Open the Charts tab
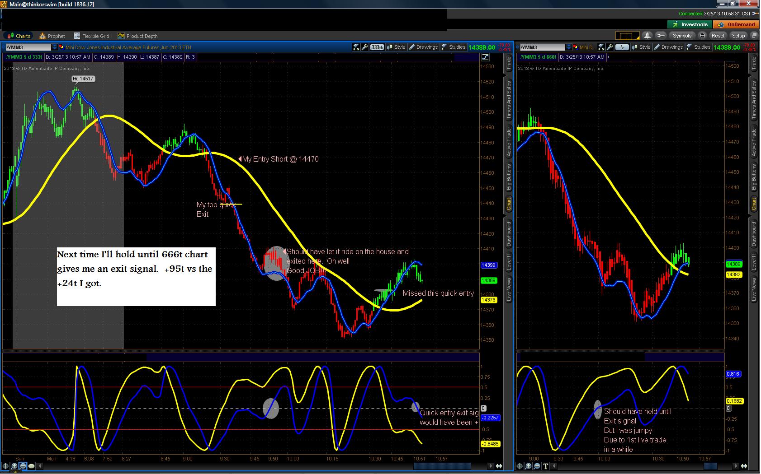The height and width of the screenshot is (474, 761). [x=18, y=36]
